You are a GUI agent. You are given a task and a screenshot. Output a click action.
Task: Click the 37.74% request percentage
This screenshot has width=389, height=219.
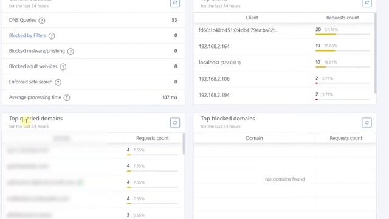pyautogui.click(x=331, y=30)
